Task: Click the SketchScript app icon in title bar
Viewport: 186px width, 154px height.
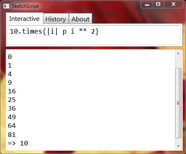Action: pyautogui.click(x=6, y=6)
